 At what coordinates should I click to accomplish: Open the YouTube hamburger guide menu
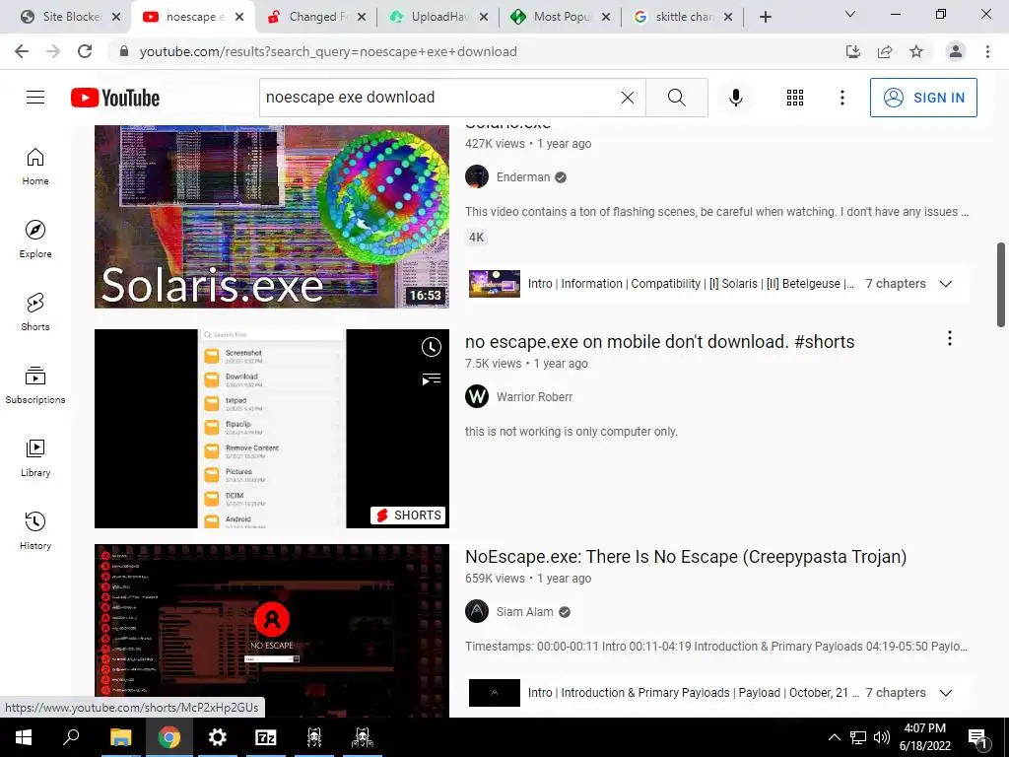35,98
